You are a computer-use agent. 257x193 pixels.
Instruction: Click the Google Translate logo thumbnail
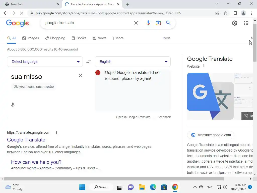coord(210,96)
